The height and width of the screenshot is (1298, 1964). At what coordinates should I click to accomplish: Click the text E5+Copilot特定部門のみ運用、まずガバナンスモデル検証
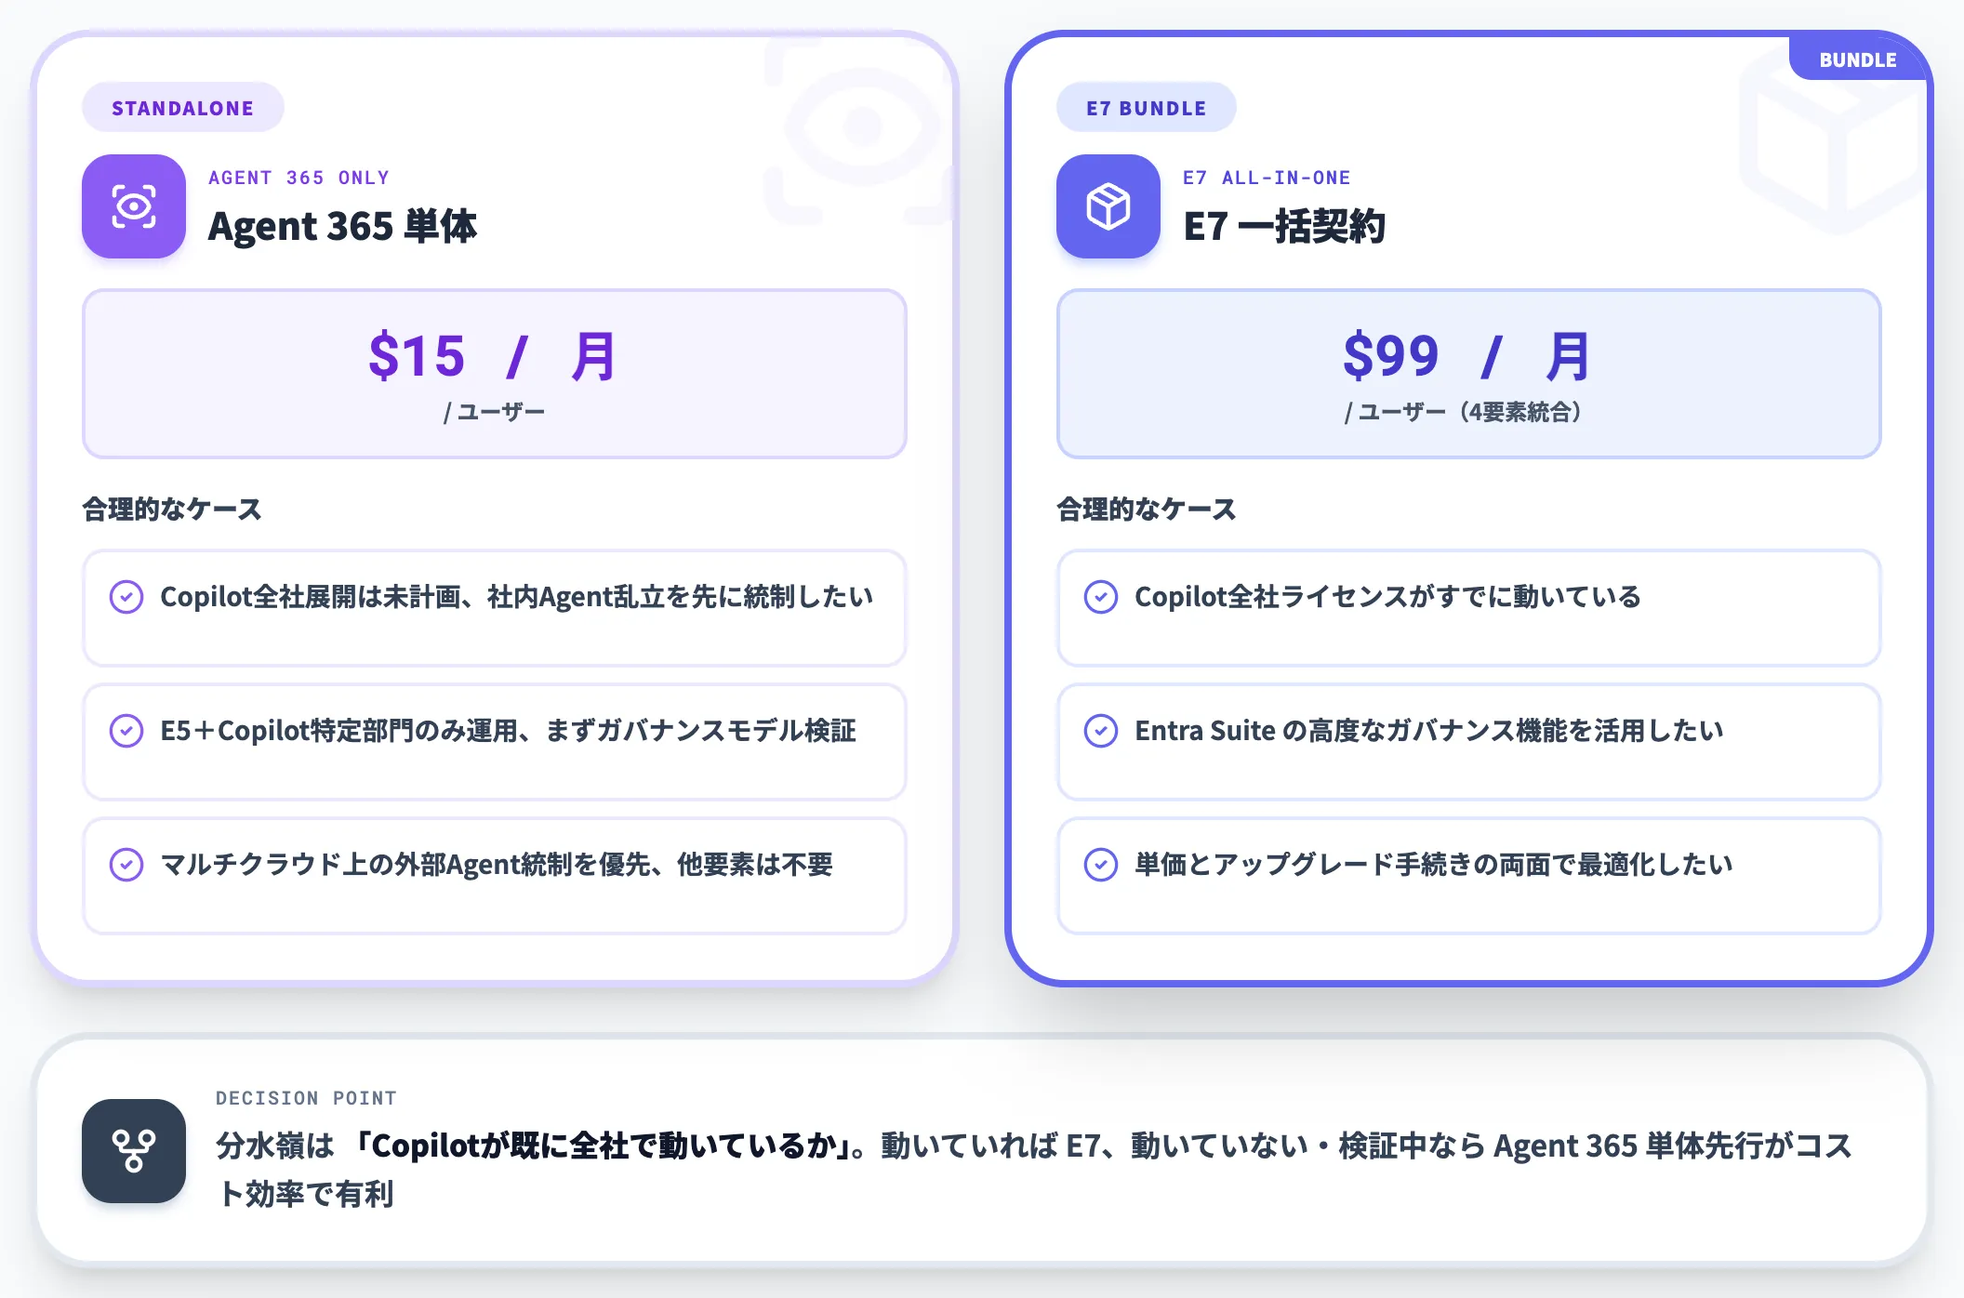508,731
